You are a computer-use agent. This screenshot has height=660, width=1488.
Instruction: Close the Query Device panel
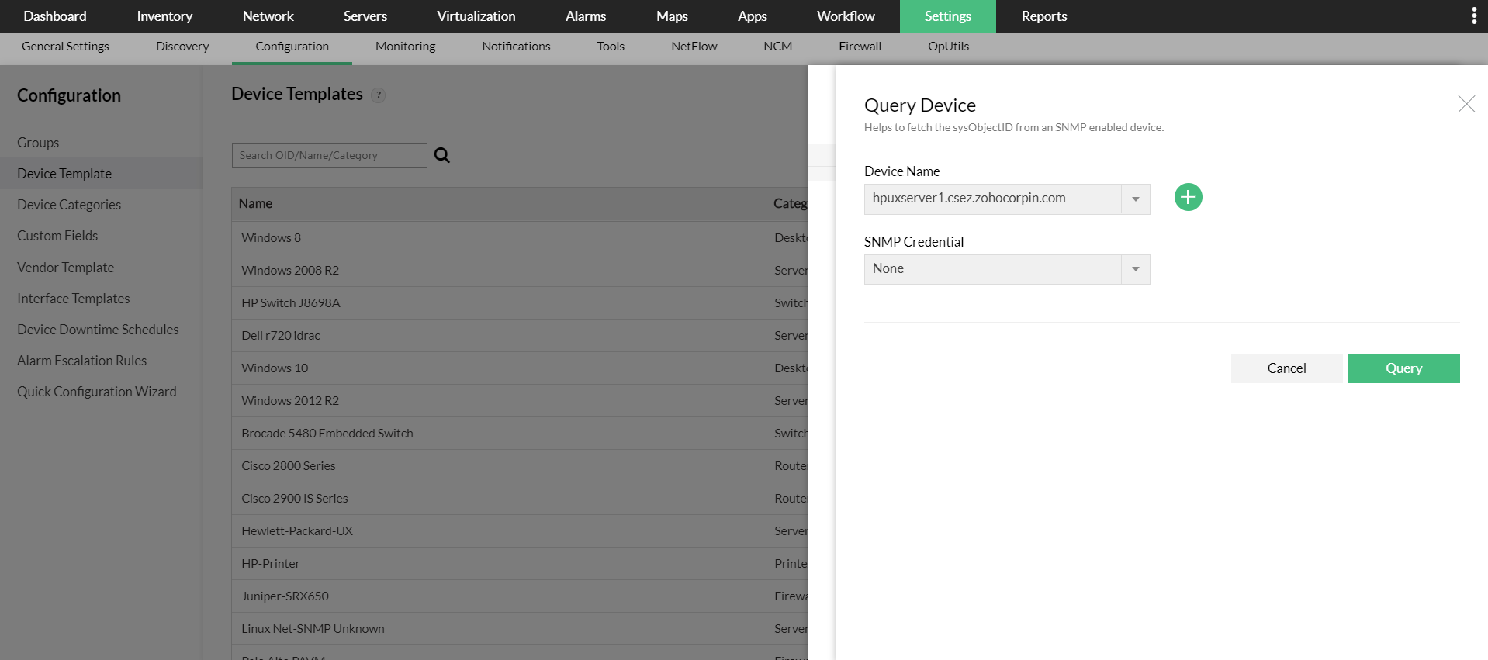(1466, 104)
